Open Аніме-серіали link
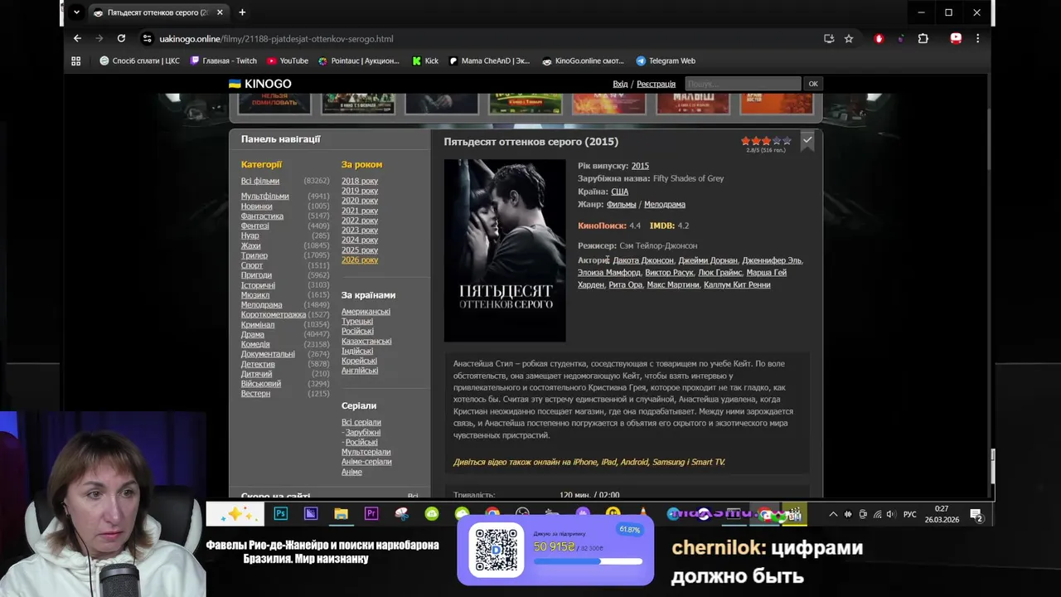 (x=366, y=462)
